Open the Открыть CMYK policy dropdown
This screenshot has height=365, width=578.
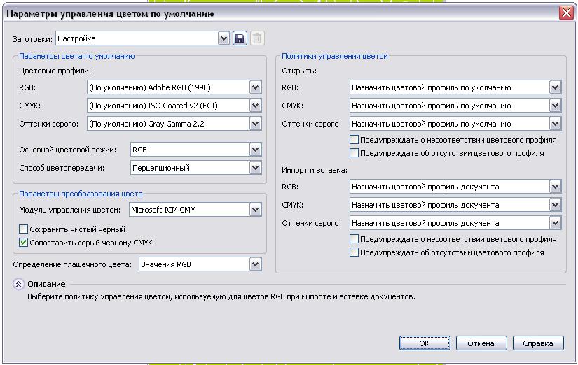point(455,106)
